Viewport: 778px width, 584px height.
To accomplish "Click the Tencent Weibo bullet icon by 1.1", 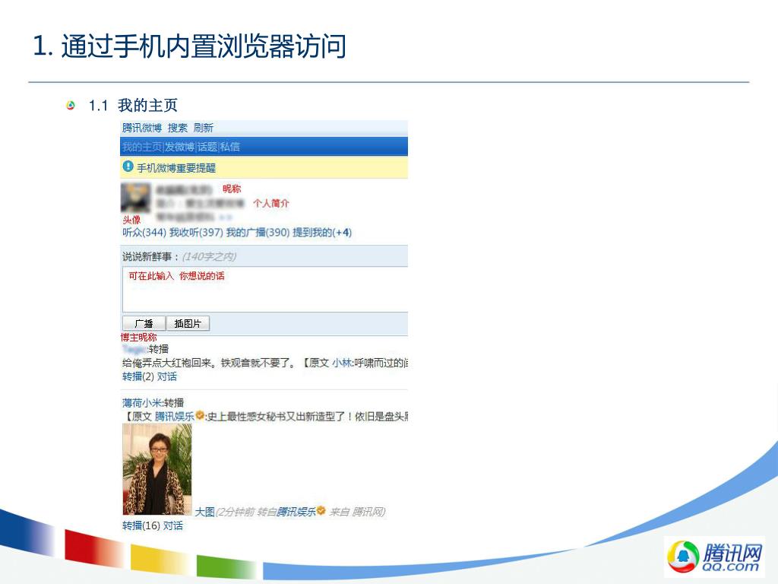I will tap(71, 105).
